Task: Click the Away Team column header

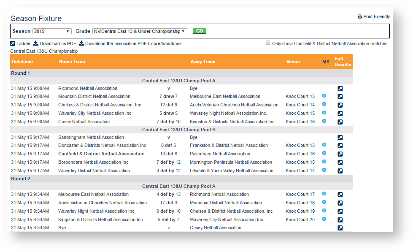Action: (x=203, y=62)
